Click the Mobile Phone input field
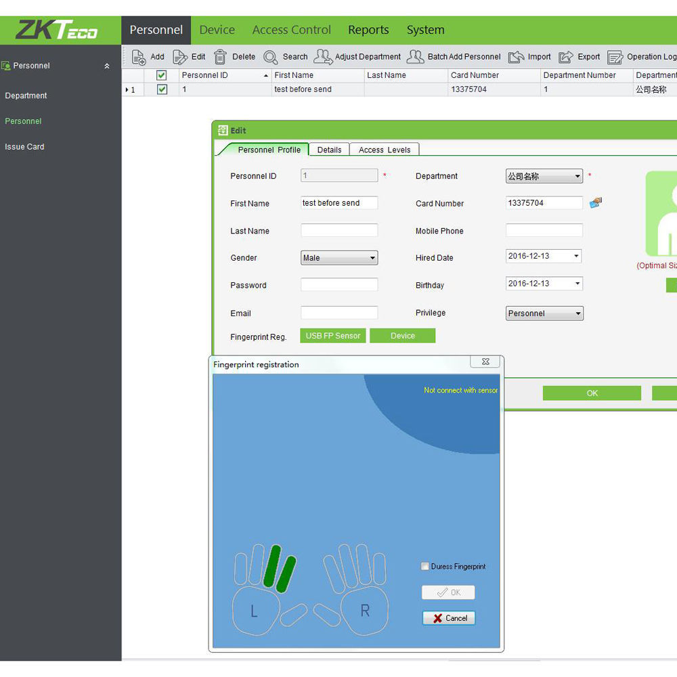Image resolution: width=677 pixels, height=677 pixels. click(544, 231)
